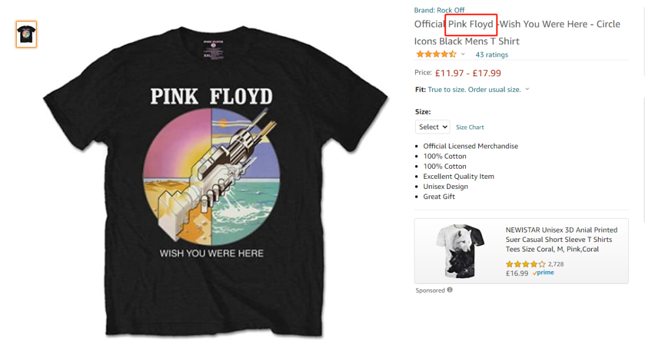Click the 2,728 ratings count in ad
The height and width of the screenshot is (351, 645).
pyautogui.click(x=556, y=264)
